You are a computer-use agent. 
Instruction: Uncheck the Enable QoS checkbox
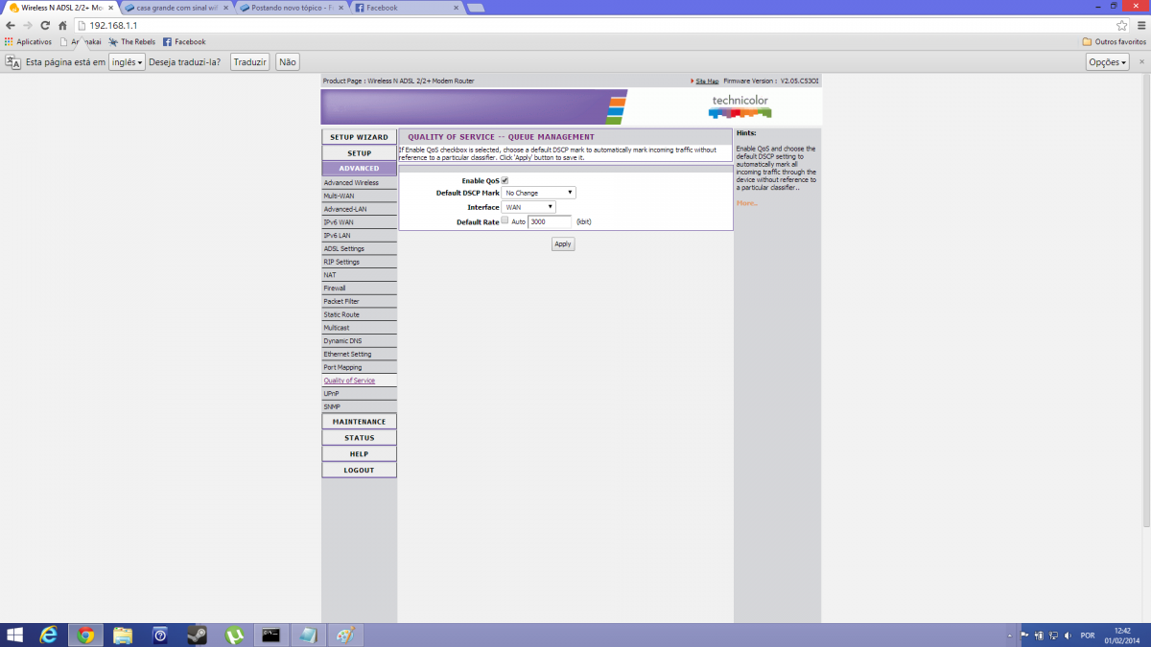pyautogui.click(x=505, y=180)
